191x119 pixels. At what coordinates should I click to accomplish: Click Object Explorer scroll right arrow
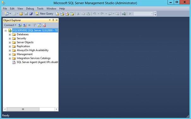(56, 109)
